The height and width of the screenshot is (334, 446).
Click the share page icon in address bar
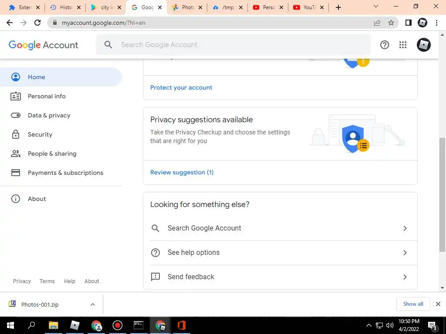pos(377,23)
